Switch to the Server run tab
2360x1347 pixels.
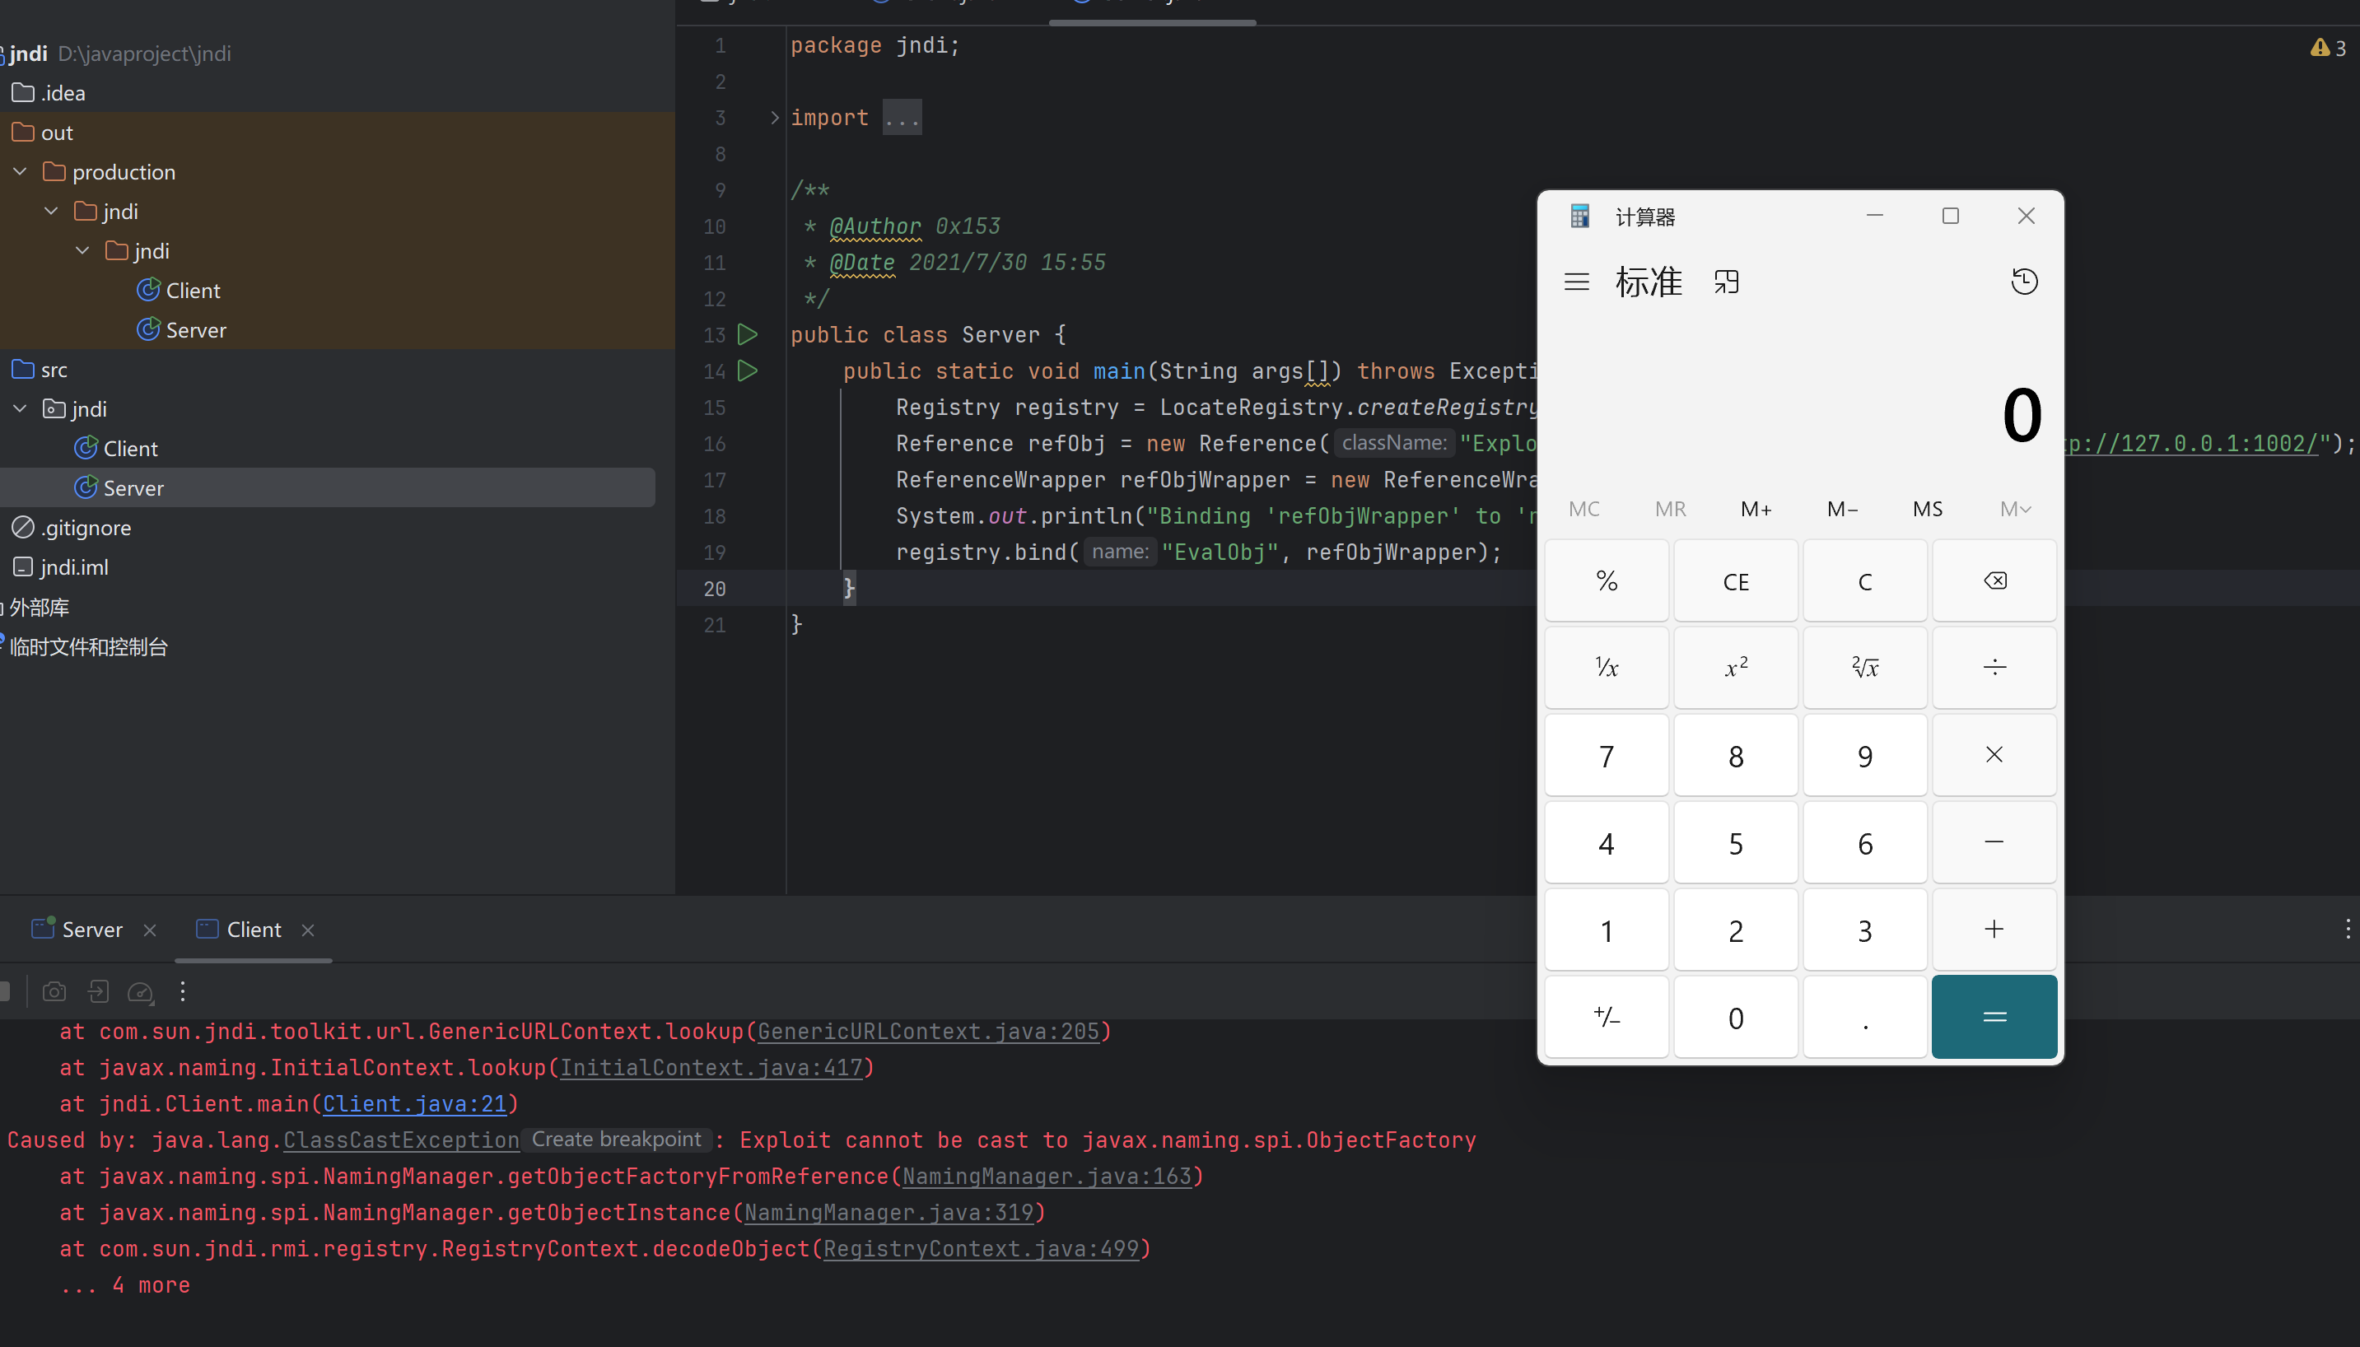(91, 930)
